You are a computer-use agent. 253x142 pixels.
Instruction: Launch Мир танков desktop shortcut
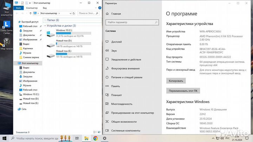click(x=6, y=44)
